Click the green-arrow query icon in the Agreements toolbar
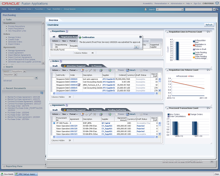 (x=110, y=114)
